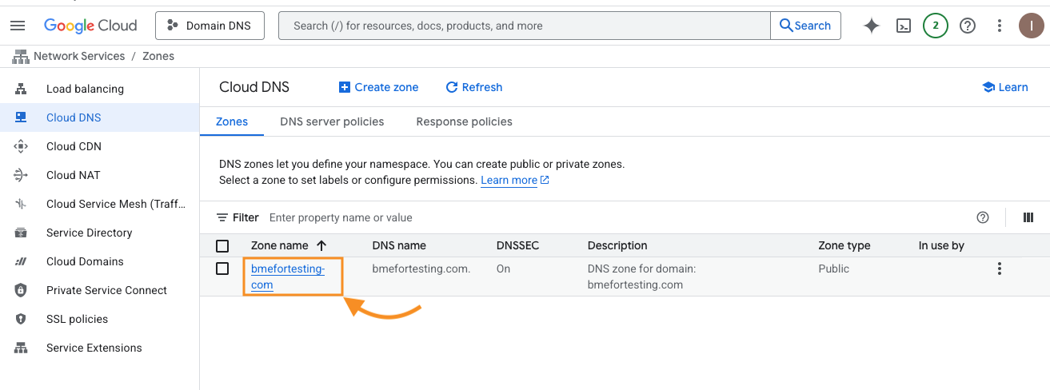The height and width of the screenshot is (390, 1050).
Task: Click the Cloud DNS sidebar icon
Action: [21, 117]
